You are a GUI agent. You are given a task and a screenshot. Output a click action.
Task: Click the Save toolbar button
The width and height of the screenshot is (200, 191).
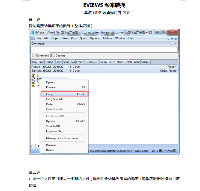click(x=59, y=62)
